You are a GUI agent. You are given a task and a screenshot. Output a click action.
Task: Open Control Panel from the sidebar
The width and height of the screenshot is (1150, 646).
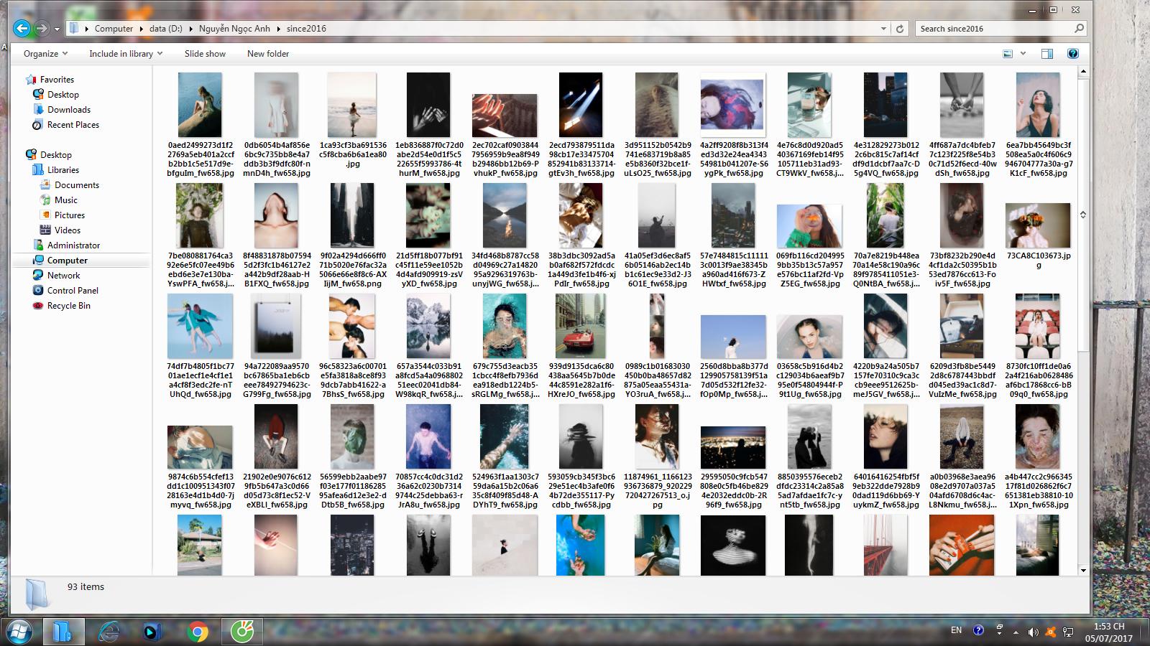[x=72, y=291]
